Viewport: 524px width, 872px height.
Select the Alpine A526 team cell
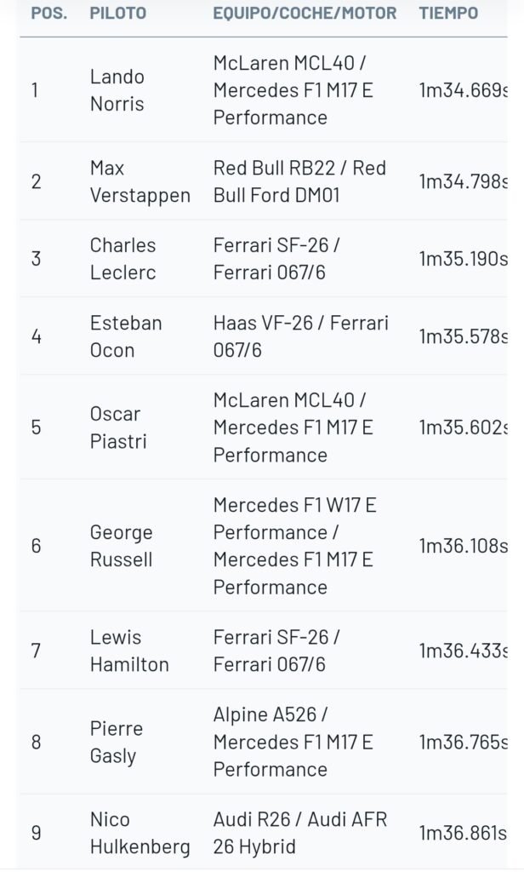[293, 742]
